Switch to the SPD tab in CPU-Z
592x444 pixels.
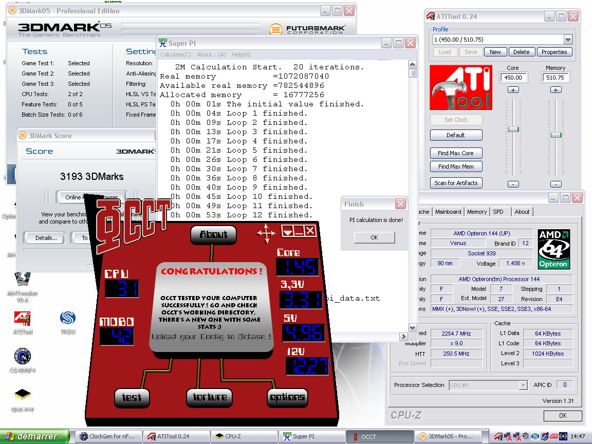click(x=498, y=212)
